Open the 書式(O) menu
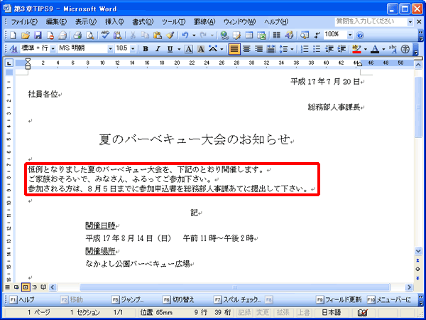Viewport: 426px width, 320px height. (x=143, y=22)
